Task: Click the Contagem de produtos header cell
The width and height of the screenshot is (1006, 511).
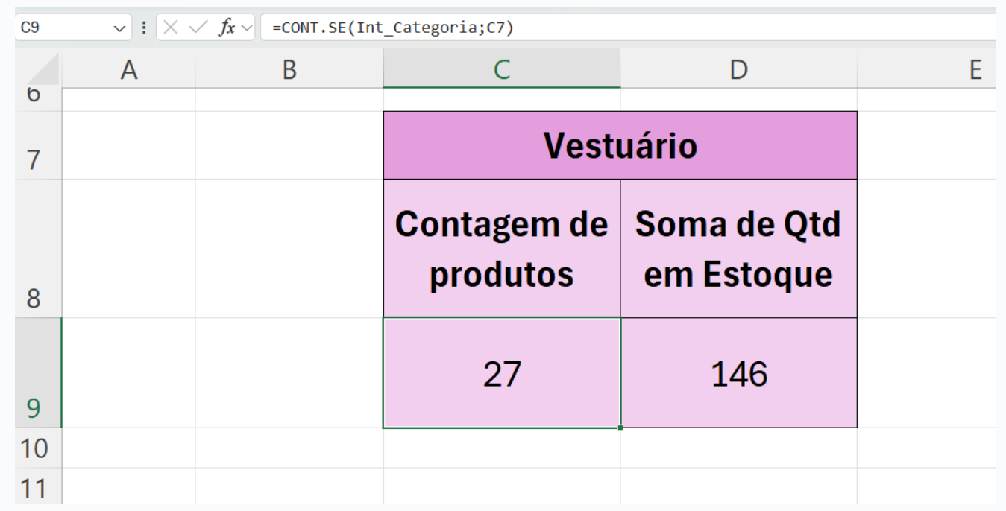Action: (501, 246)
